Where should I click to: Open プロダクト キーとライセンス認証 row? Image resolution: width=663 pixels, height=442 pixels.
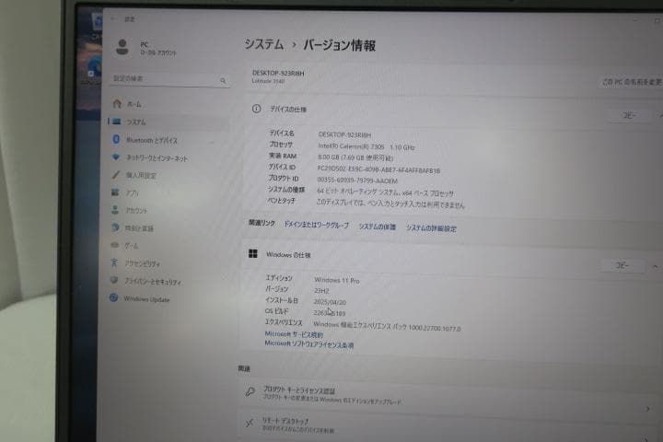click(x=448, y=396)
